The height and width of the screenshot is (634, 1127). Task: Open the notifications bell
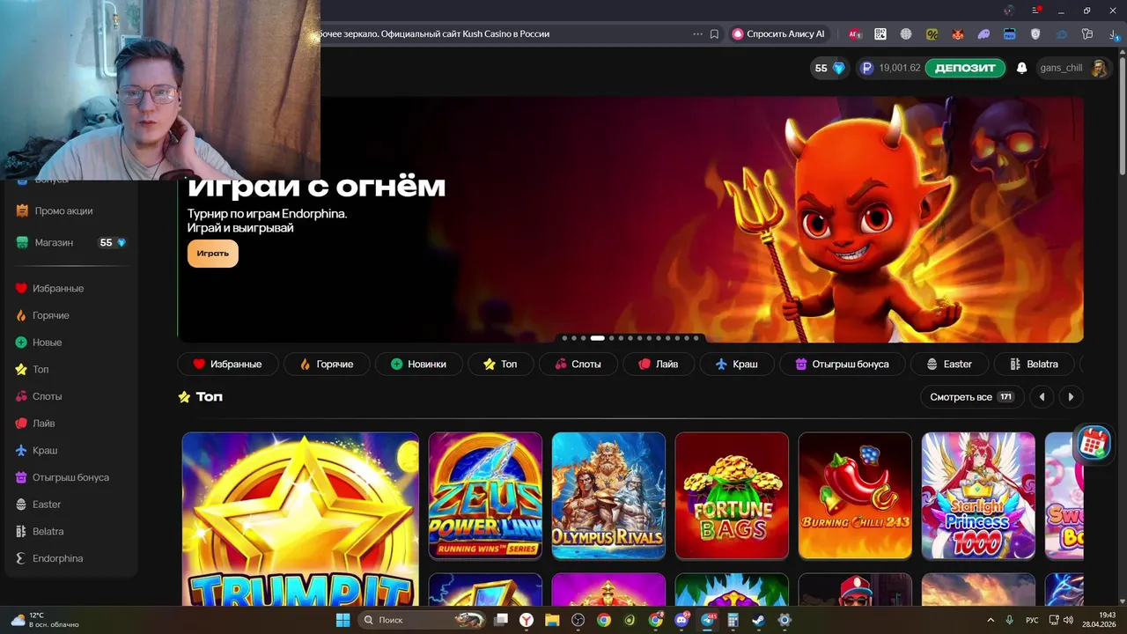pyautogui.click(x=1021, y=68)
